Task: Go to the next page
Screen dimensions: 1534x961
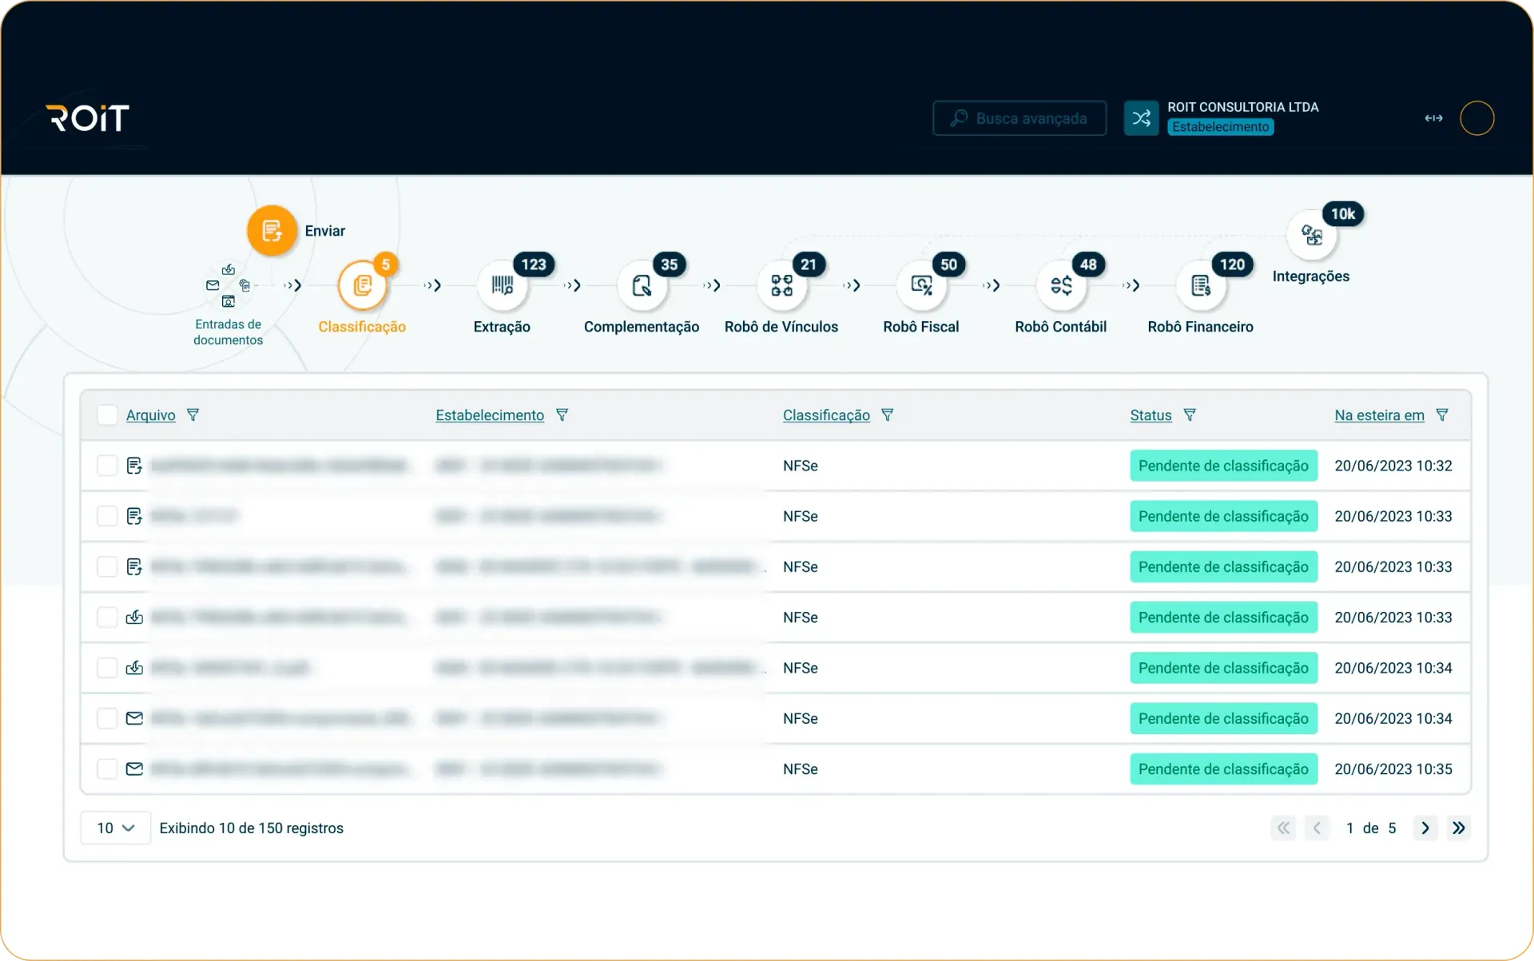Action: (1425, 828)
